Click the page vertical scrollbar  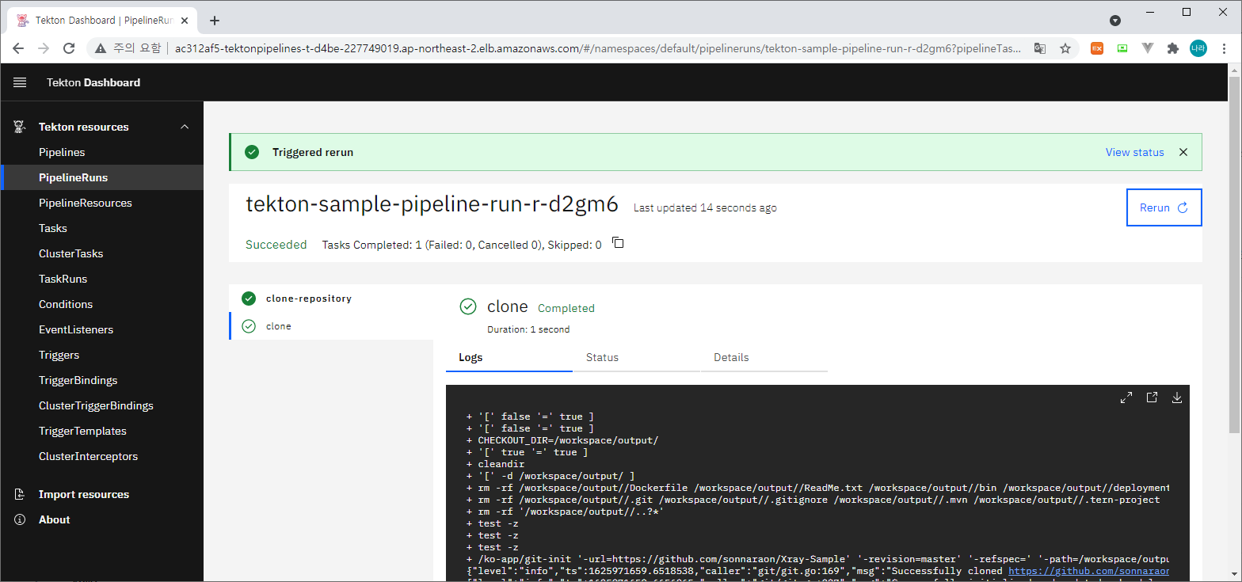coord(1235,253)
